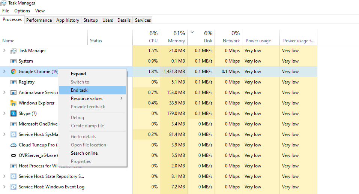Screen dimensions: 359x194
Task: Click the 153.0 MB memory value
Action: pyautogui.click(x=176, y=93)
